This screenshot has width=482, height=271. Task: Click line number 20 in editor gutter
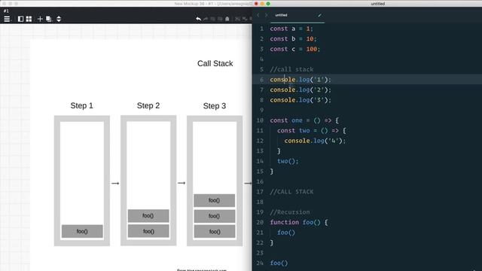pos(260,222)
